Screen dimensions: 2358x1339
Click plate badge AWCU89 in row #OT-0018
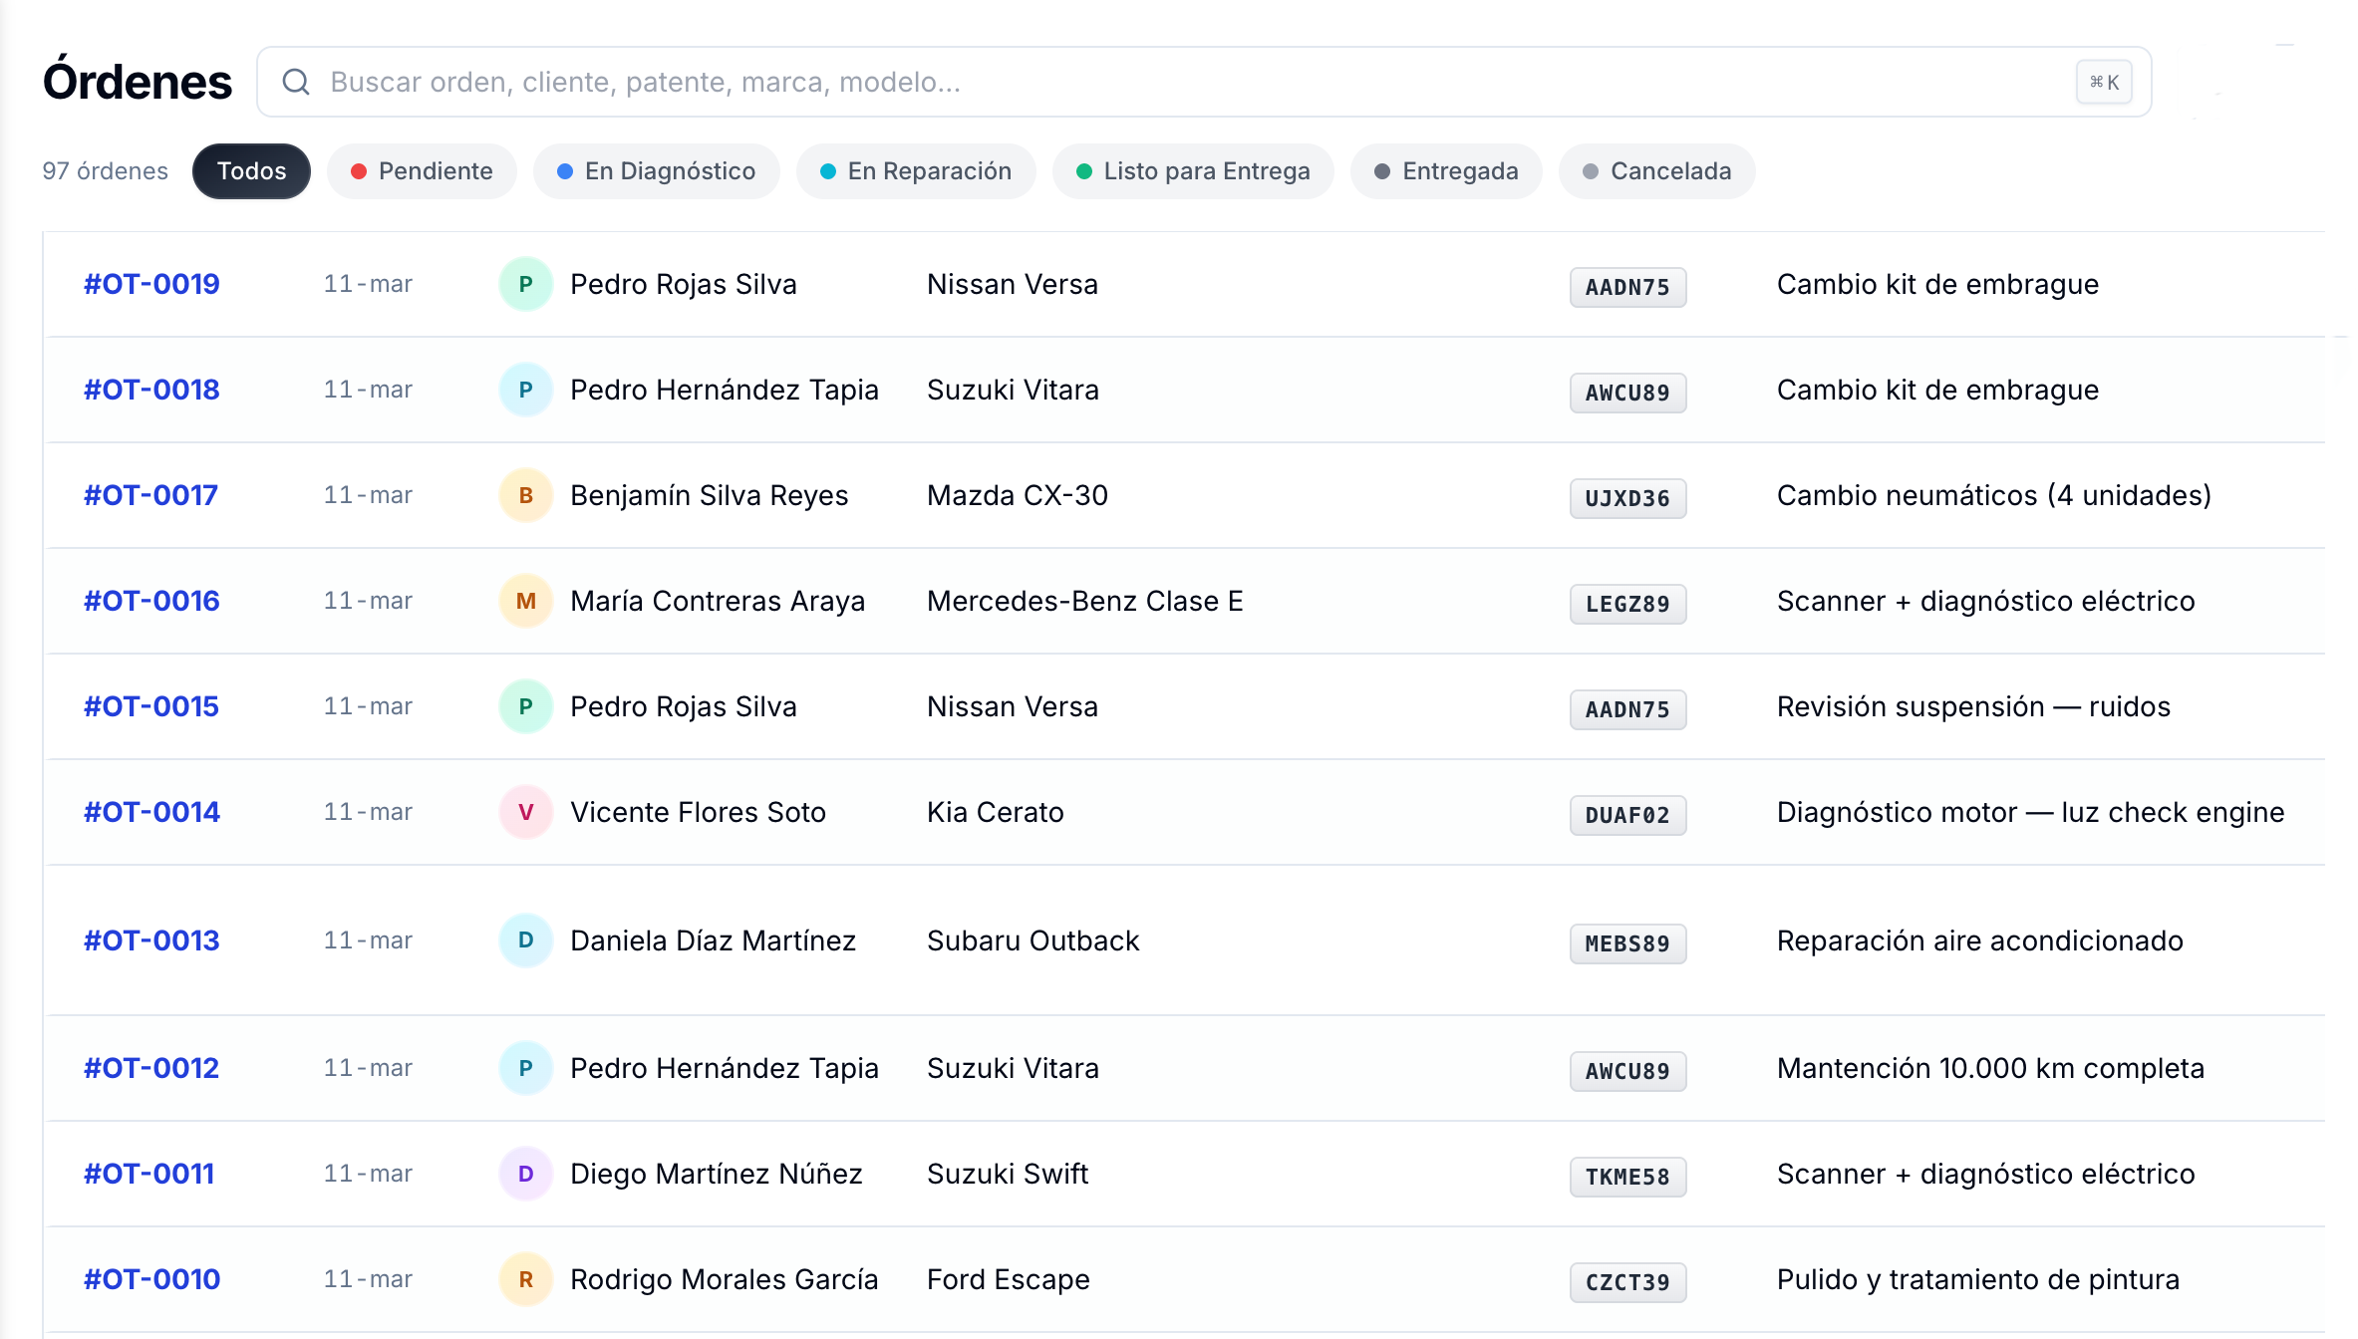click(x=1627, y=393)
